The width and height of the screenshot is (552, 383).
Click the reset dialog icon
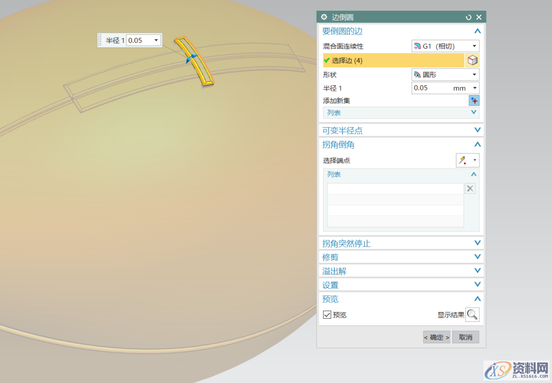tap(469, 17)
